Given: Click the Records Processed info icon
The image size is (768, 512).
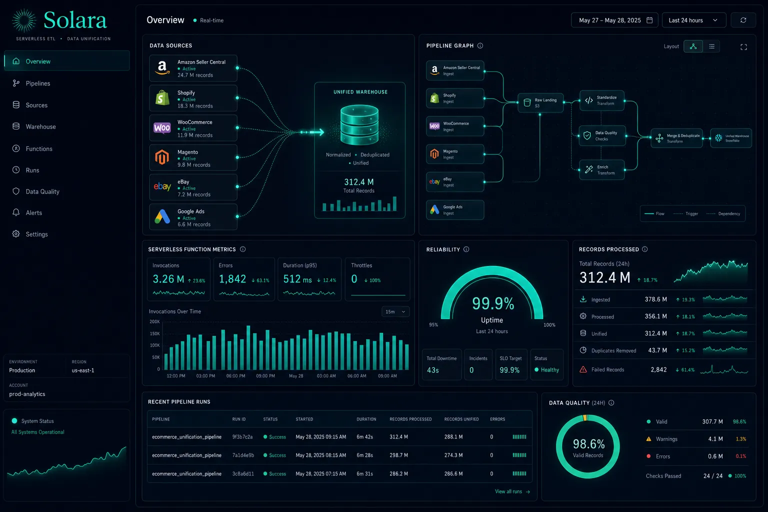Looking at the screenshot, I should pos(644,249).
